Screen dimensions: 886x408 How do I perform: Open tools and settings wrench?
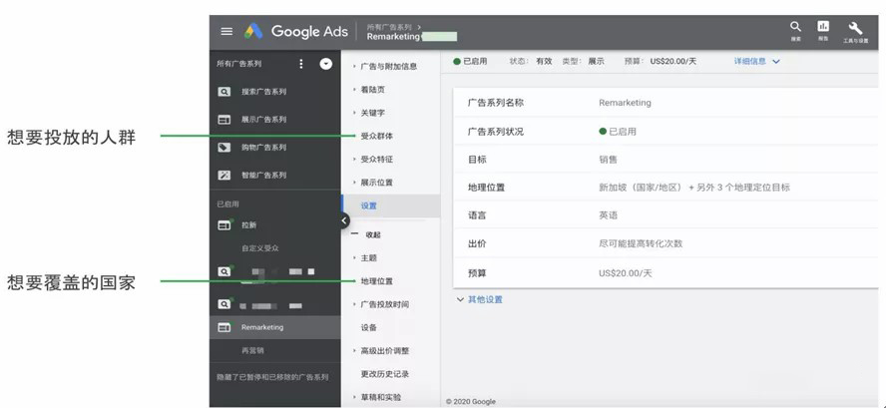pyautogui.click(x=855, y=30)
